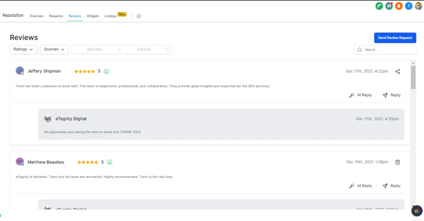This screenshot has height=221, width=424.
Task: Click the eTegrity Digital reply name
Action: [71, 119]
